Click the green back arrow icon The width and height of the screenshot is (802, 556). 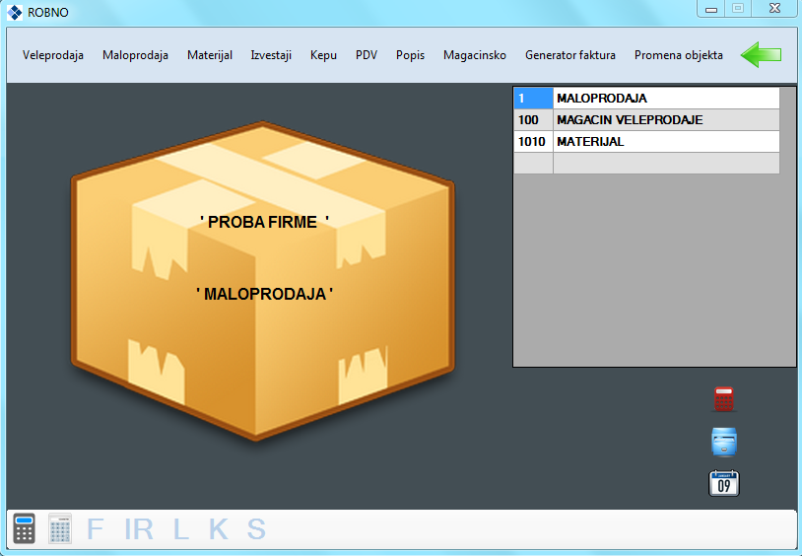point(761,55)
